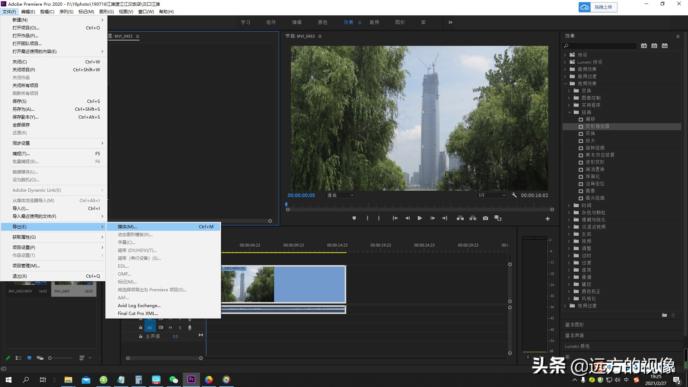Filter effects by YUV icon

(x=665, y=46)
